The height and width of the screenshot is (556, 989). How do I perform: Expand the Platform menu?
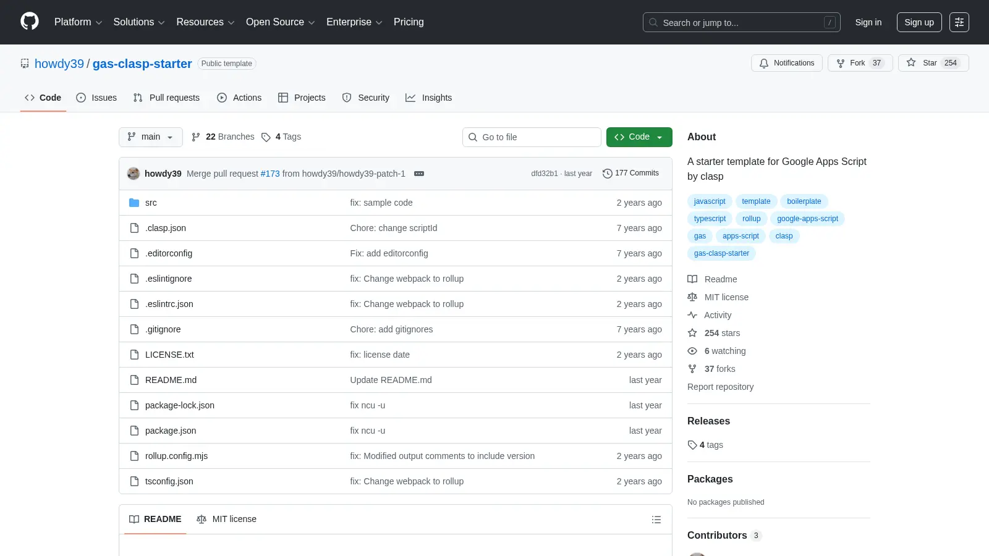tap(78, 22)
